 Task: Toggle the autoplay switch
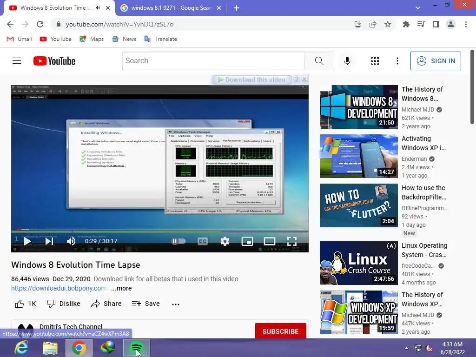178,241
